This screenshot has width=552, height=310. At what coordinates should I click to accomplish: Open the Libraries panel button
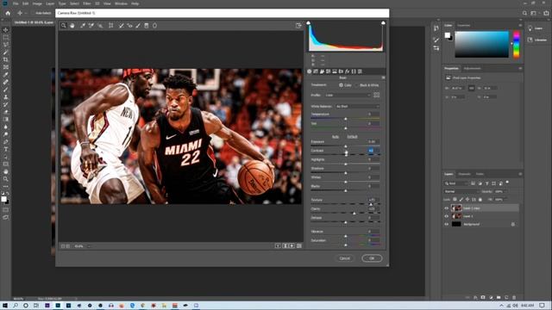click(537, 40)
